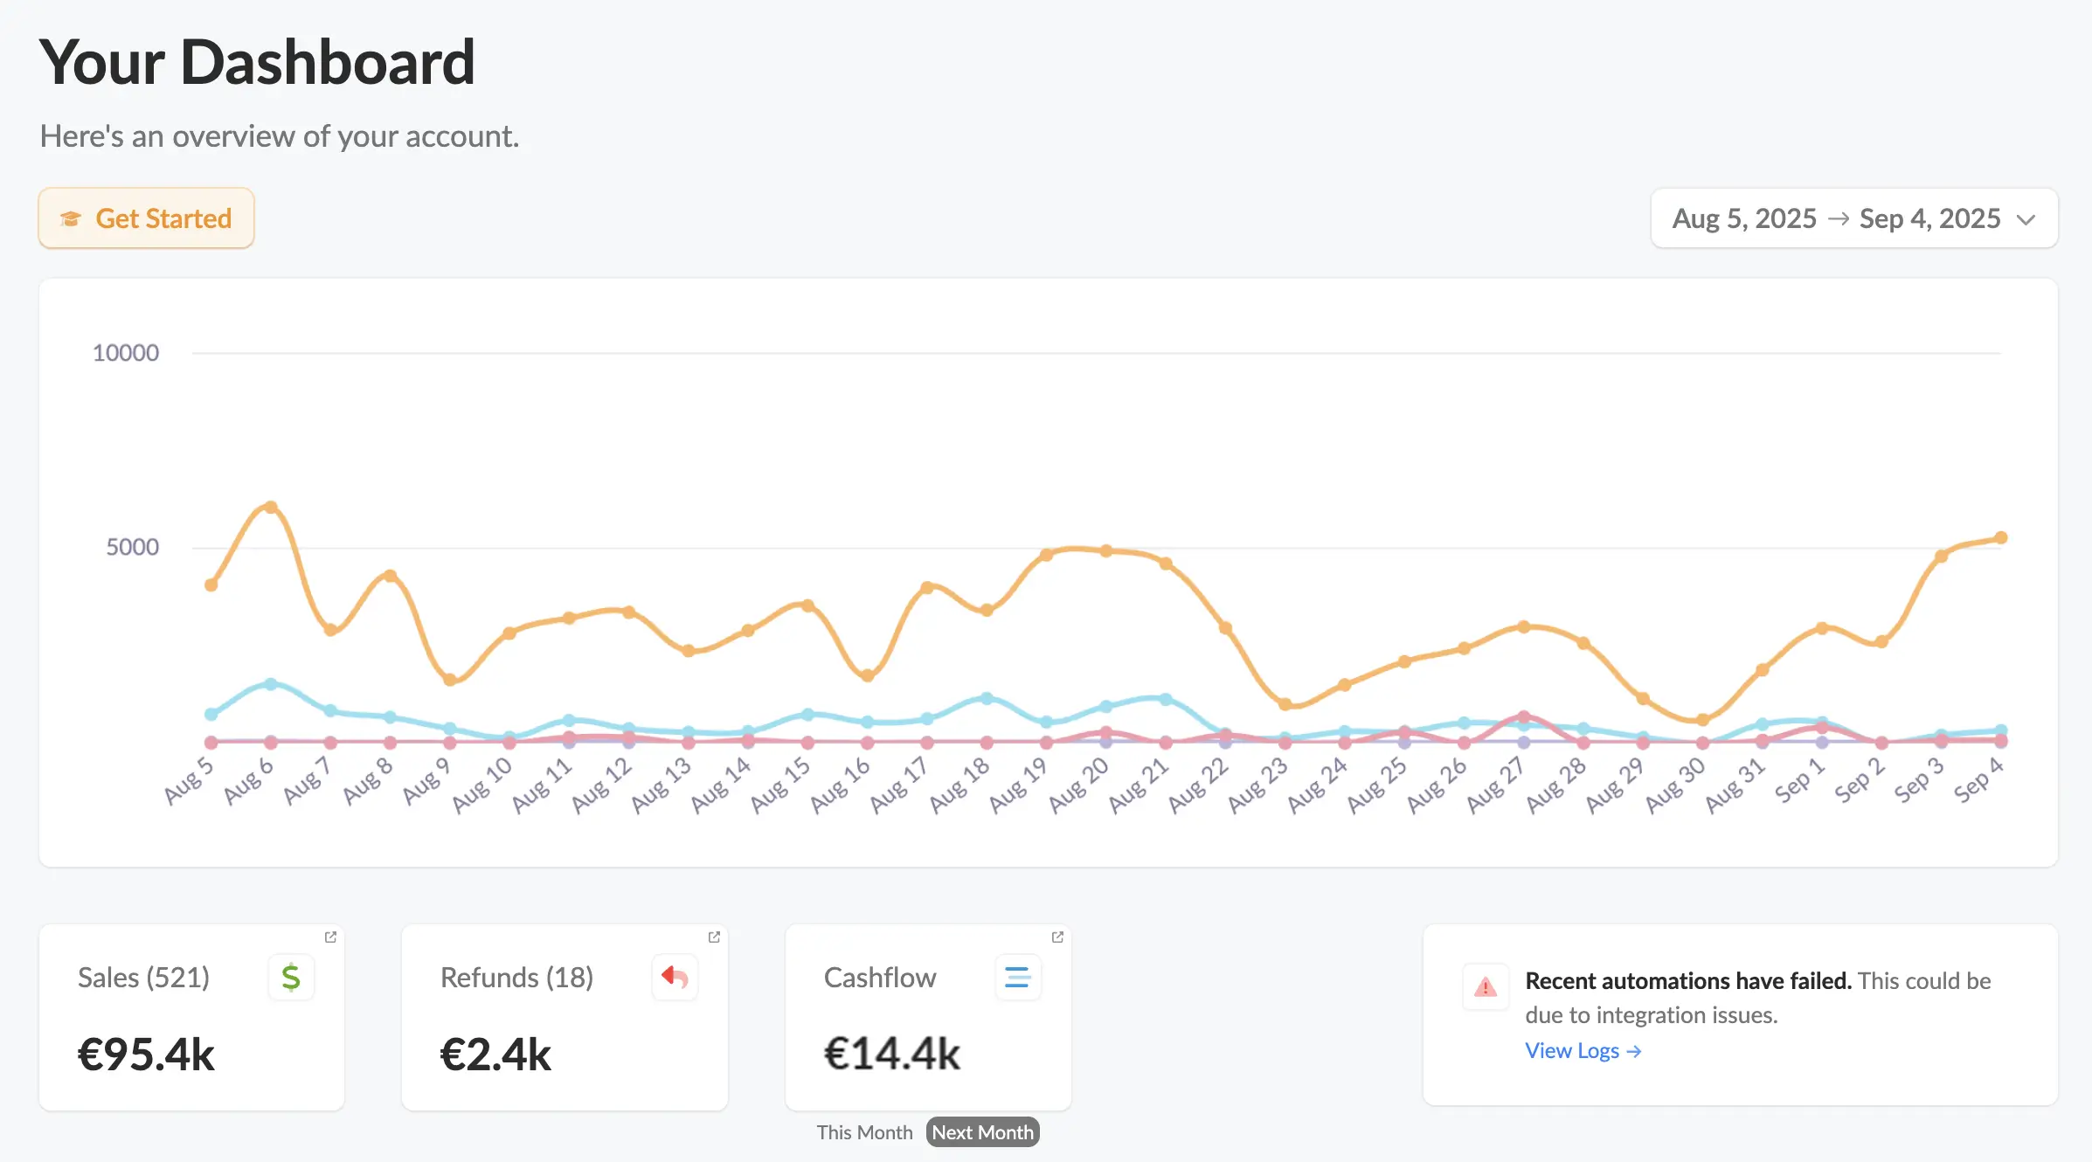2092x1162 pixels.
Task: Click the red automation warning triangle icon
Action: pos(1486,987)
